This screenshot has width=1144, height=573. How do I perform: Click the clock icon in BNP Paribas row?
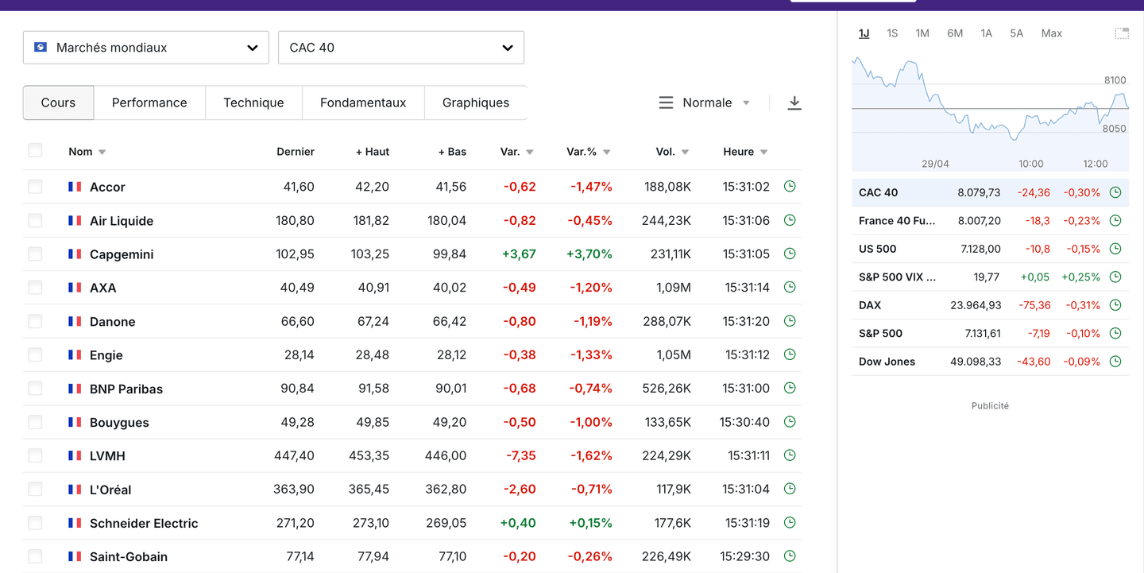click(x=790, y=388)
